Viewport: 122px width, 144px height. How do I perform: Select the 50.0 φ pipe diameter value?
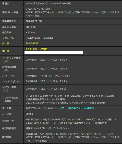[x=30, y=114]
